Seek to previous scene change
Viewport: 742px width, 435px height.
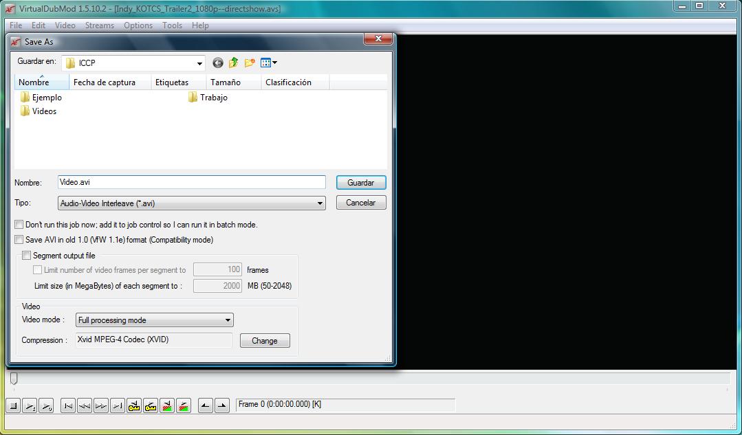pyautogui.click(x=167, y=405)
